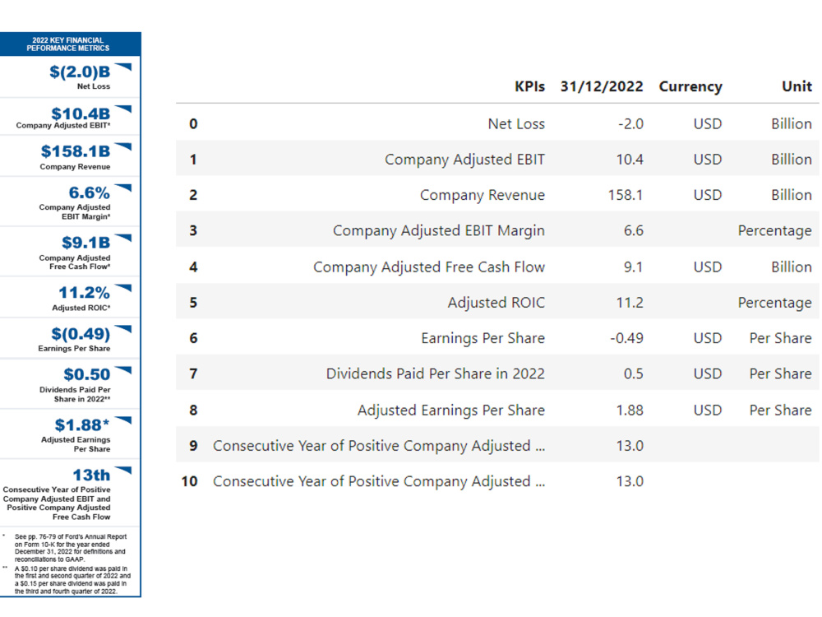Click Per Share unit in Earnings Per Share row

781,338
